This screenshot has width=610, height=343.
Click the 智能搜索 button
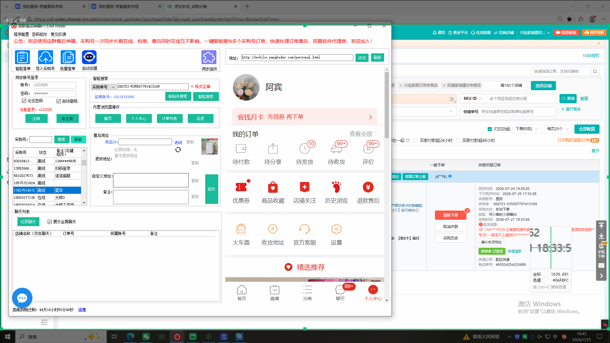(x=206, y=97)
